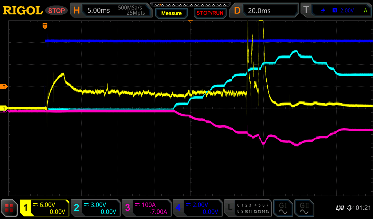Screen dimensions: 373x219
Task: Click the orange trigger level T marker
Action: tap(4, 87)
